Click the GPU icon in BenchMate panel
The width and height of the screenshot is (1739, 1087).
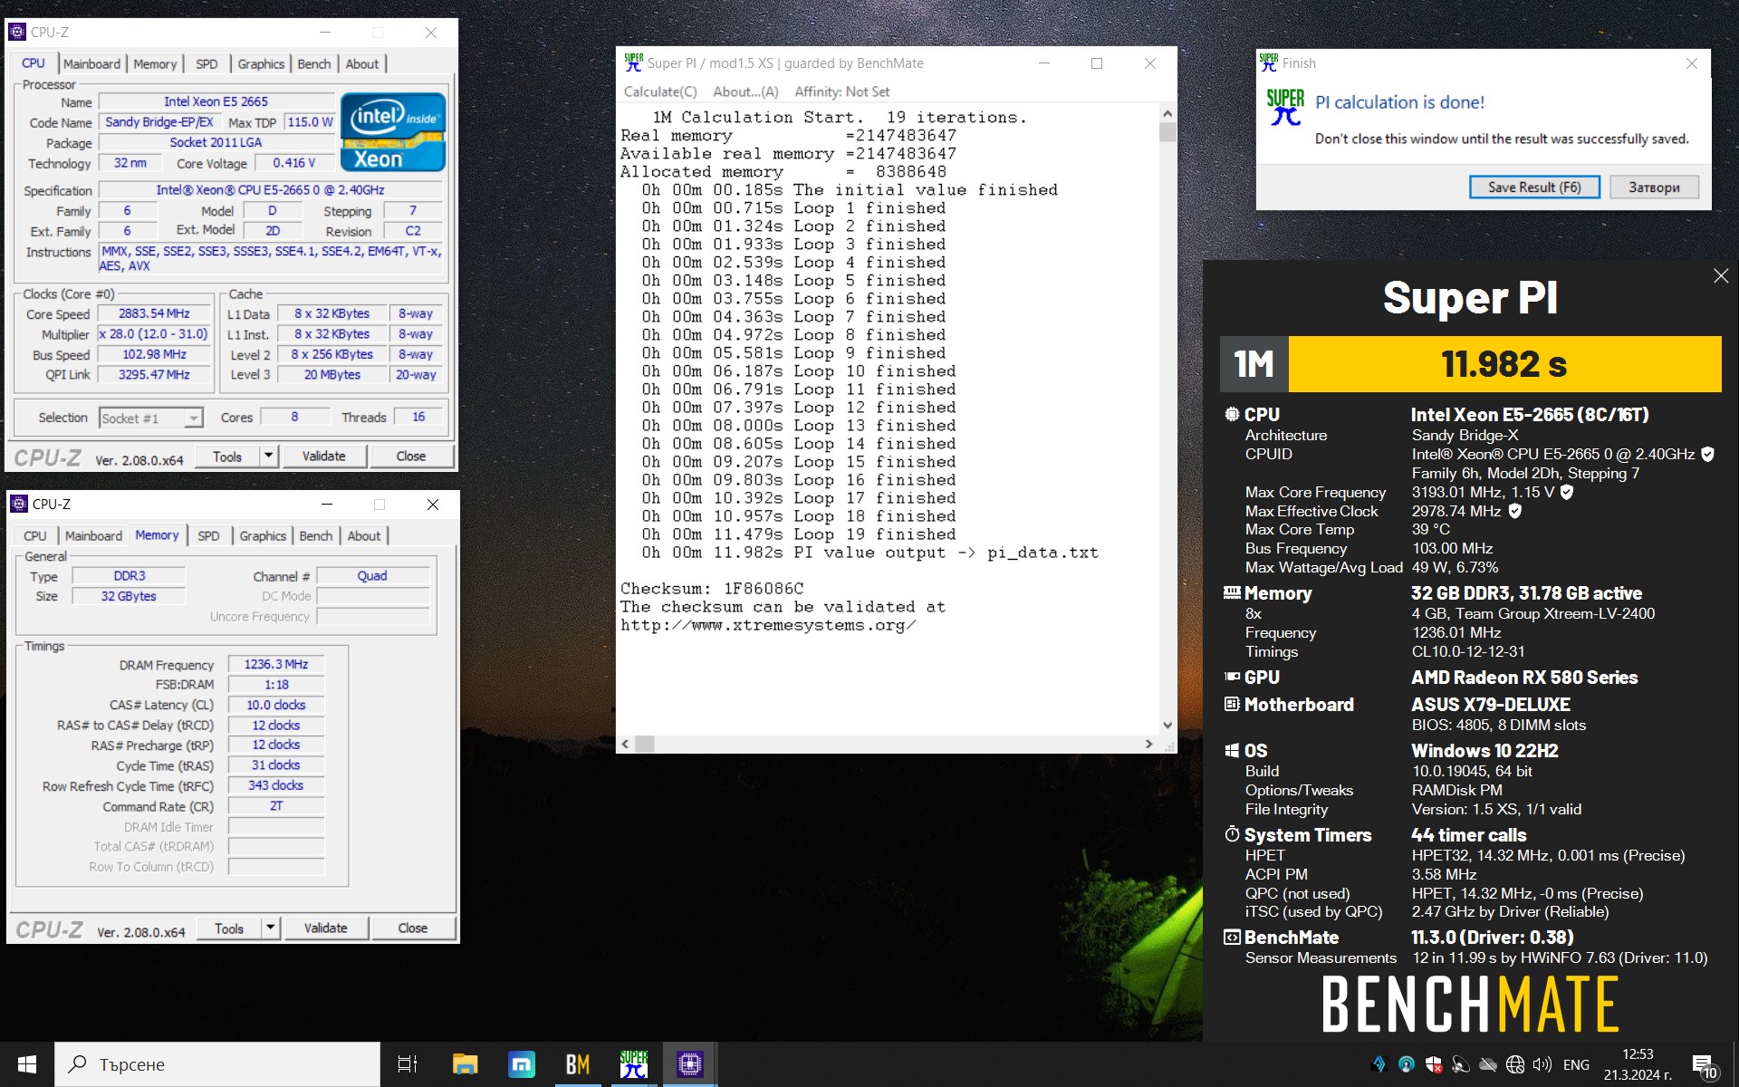coord(1232,678)
